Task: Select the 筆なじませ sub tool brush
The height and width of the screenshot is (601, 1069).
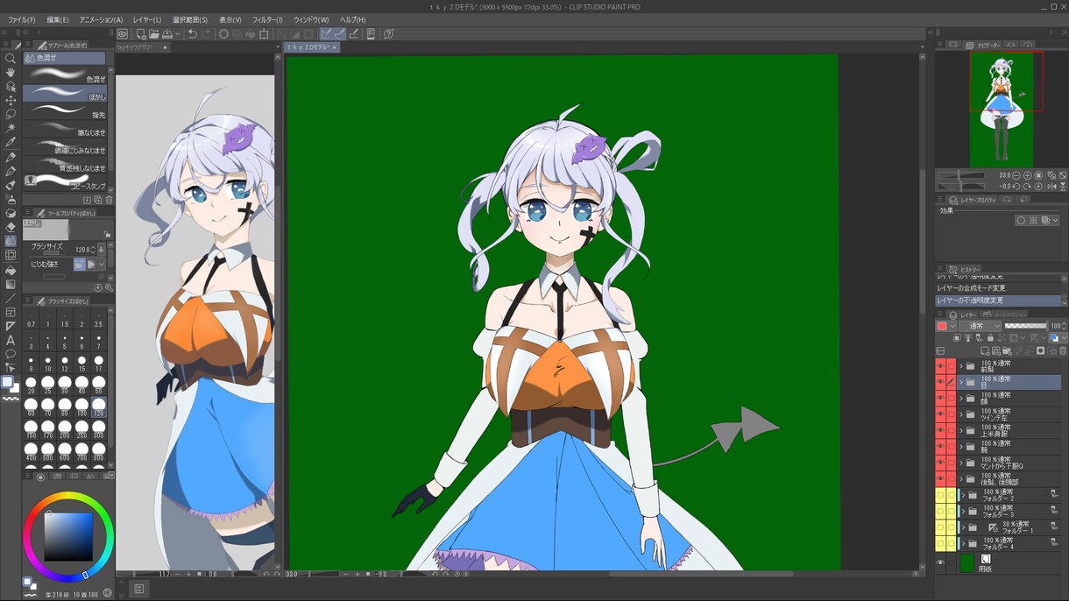Action: 65,129
